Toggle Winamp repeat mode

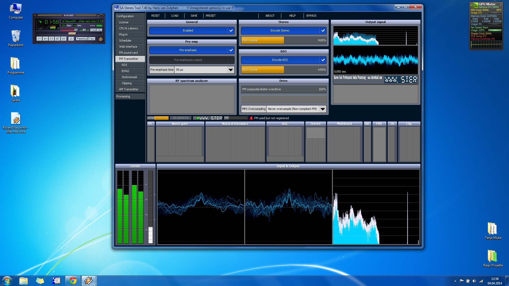92,39
